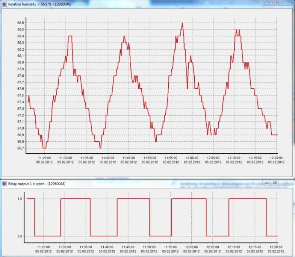Viewport: 295px width, 257px height.
Task: Click the Relative humidity window icon
Action: (x=4, y=3)
